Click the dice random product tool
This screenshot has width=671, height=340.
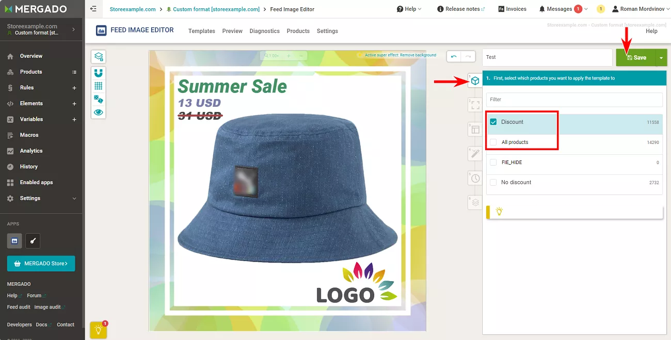[x=99, y=99]
